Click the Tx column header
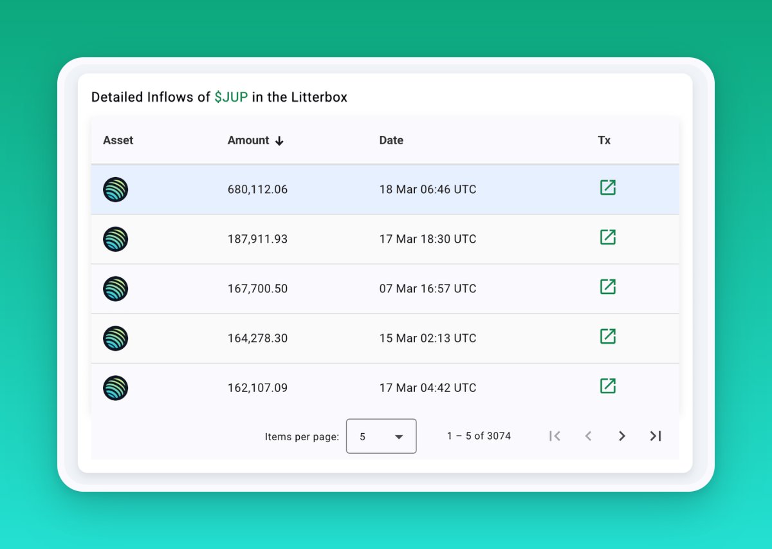 [x=604, y=140]
